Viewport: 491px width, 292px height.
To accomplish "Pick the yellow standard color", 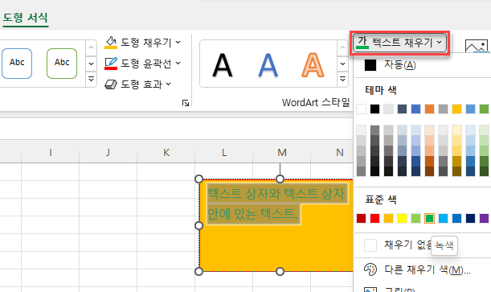I will coord(402,218).
